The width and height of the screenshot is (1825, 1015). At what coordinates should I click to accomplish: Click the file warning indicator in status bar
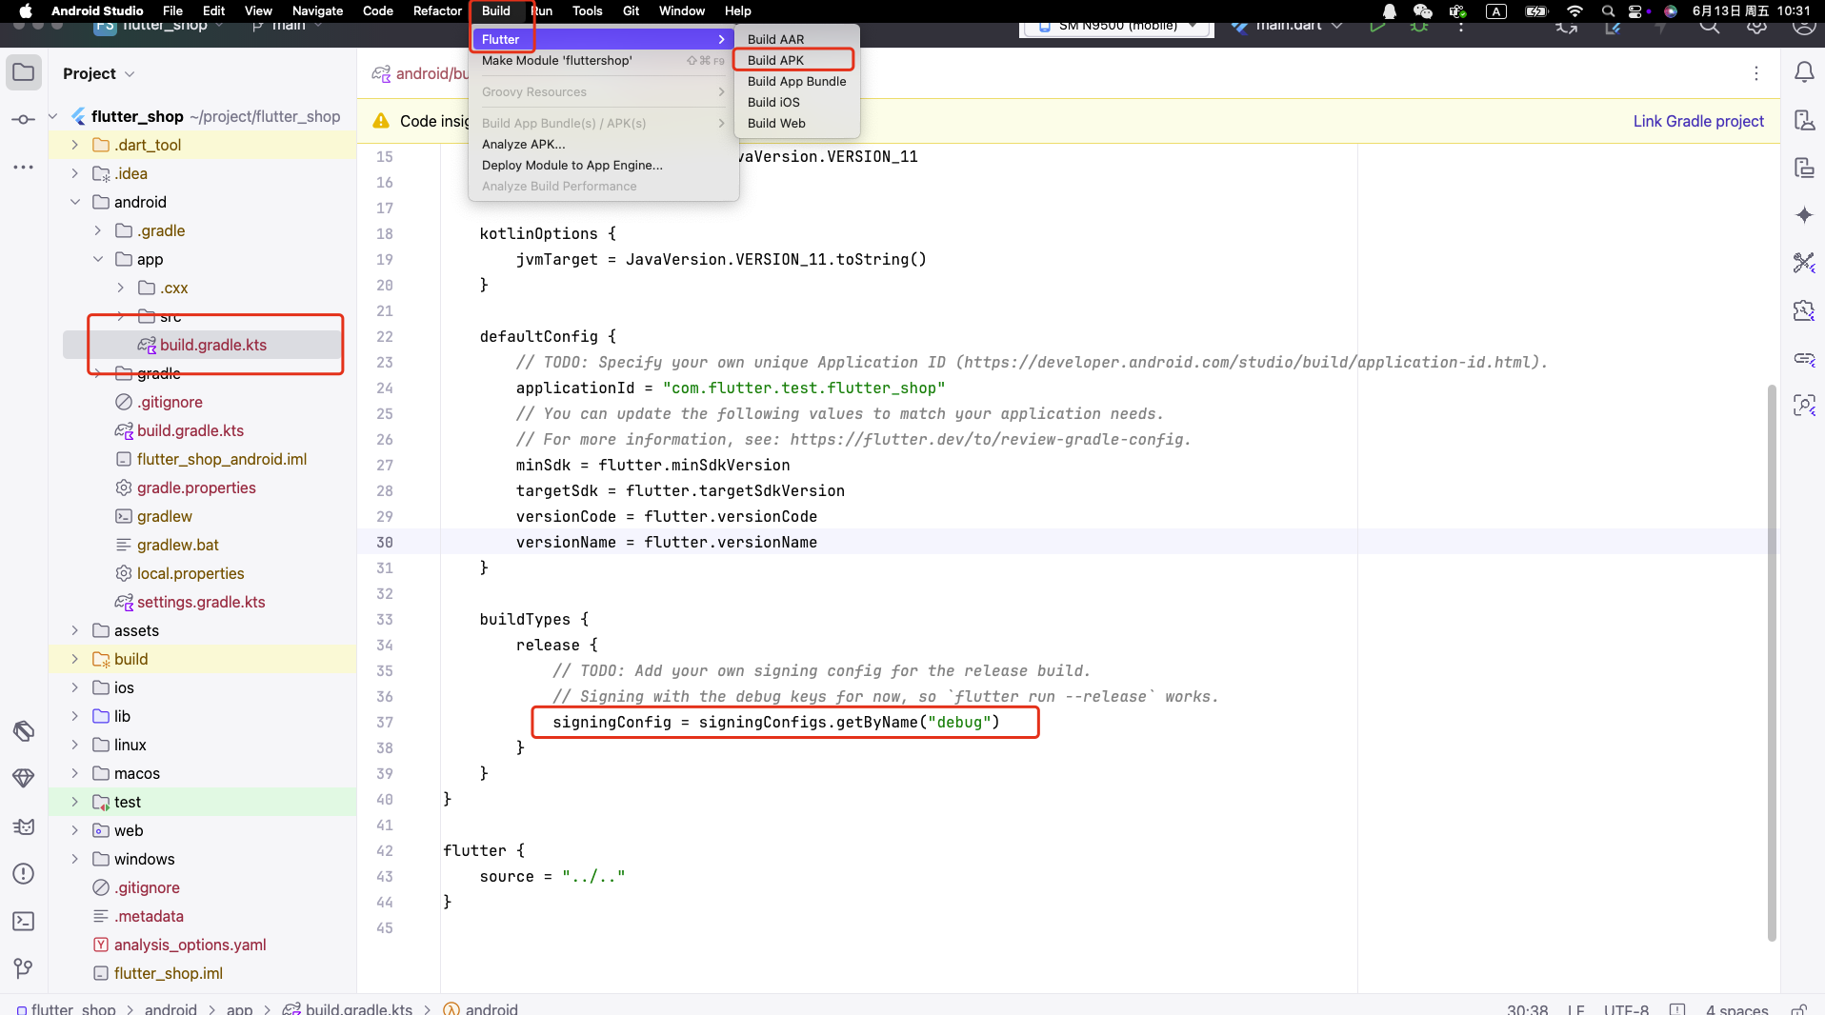(1677, 1008)
